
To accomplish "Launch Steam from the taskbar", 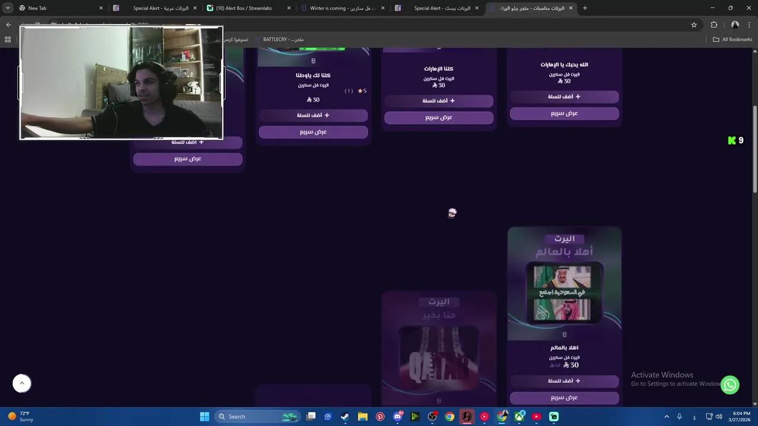I will tap(345, 417).
